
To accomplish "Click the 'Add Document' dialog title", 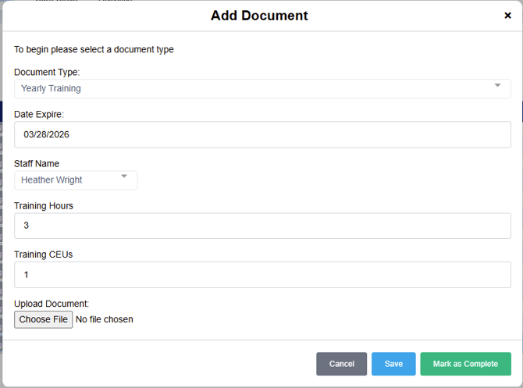I will 259,16.
